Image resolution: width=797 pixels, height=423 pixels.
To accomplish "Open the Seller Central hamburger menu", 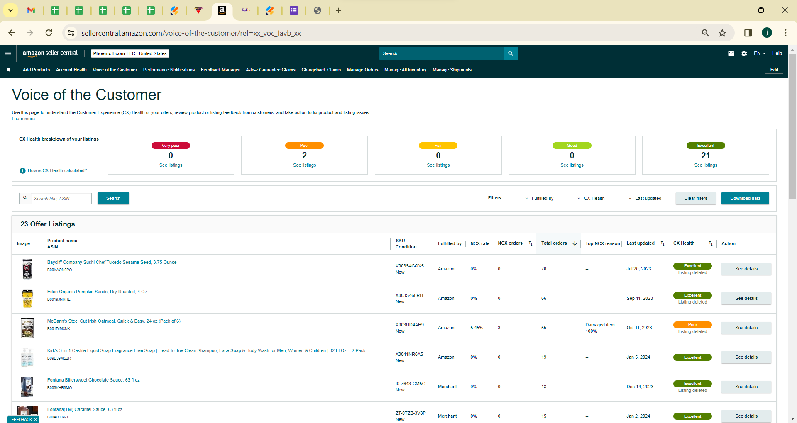I will click(x=8, y=53).
